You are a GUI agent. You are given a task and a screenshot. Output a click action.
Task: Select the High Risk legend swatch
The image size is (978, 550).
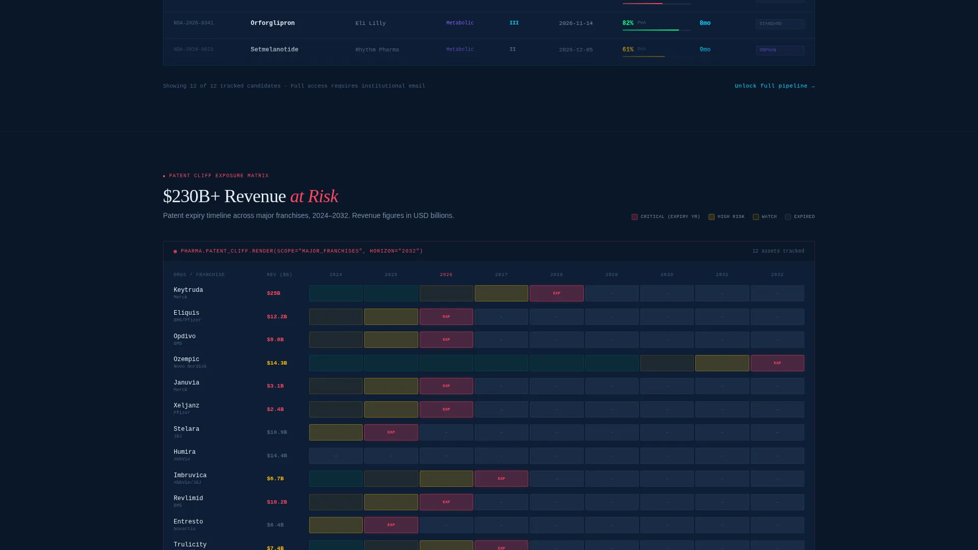pyautogui.click(x=712, y=217)
